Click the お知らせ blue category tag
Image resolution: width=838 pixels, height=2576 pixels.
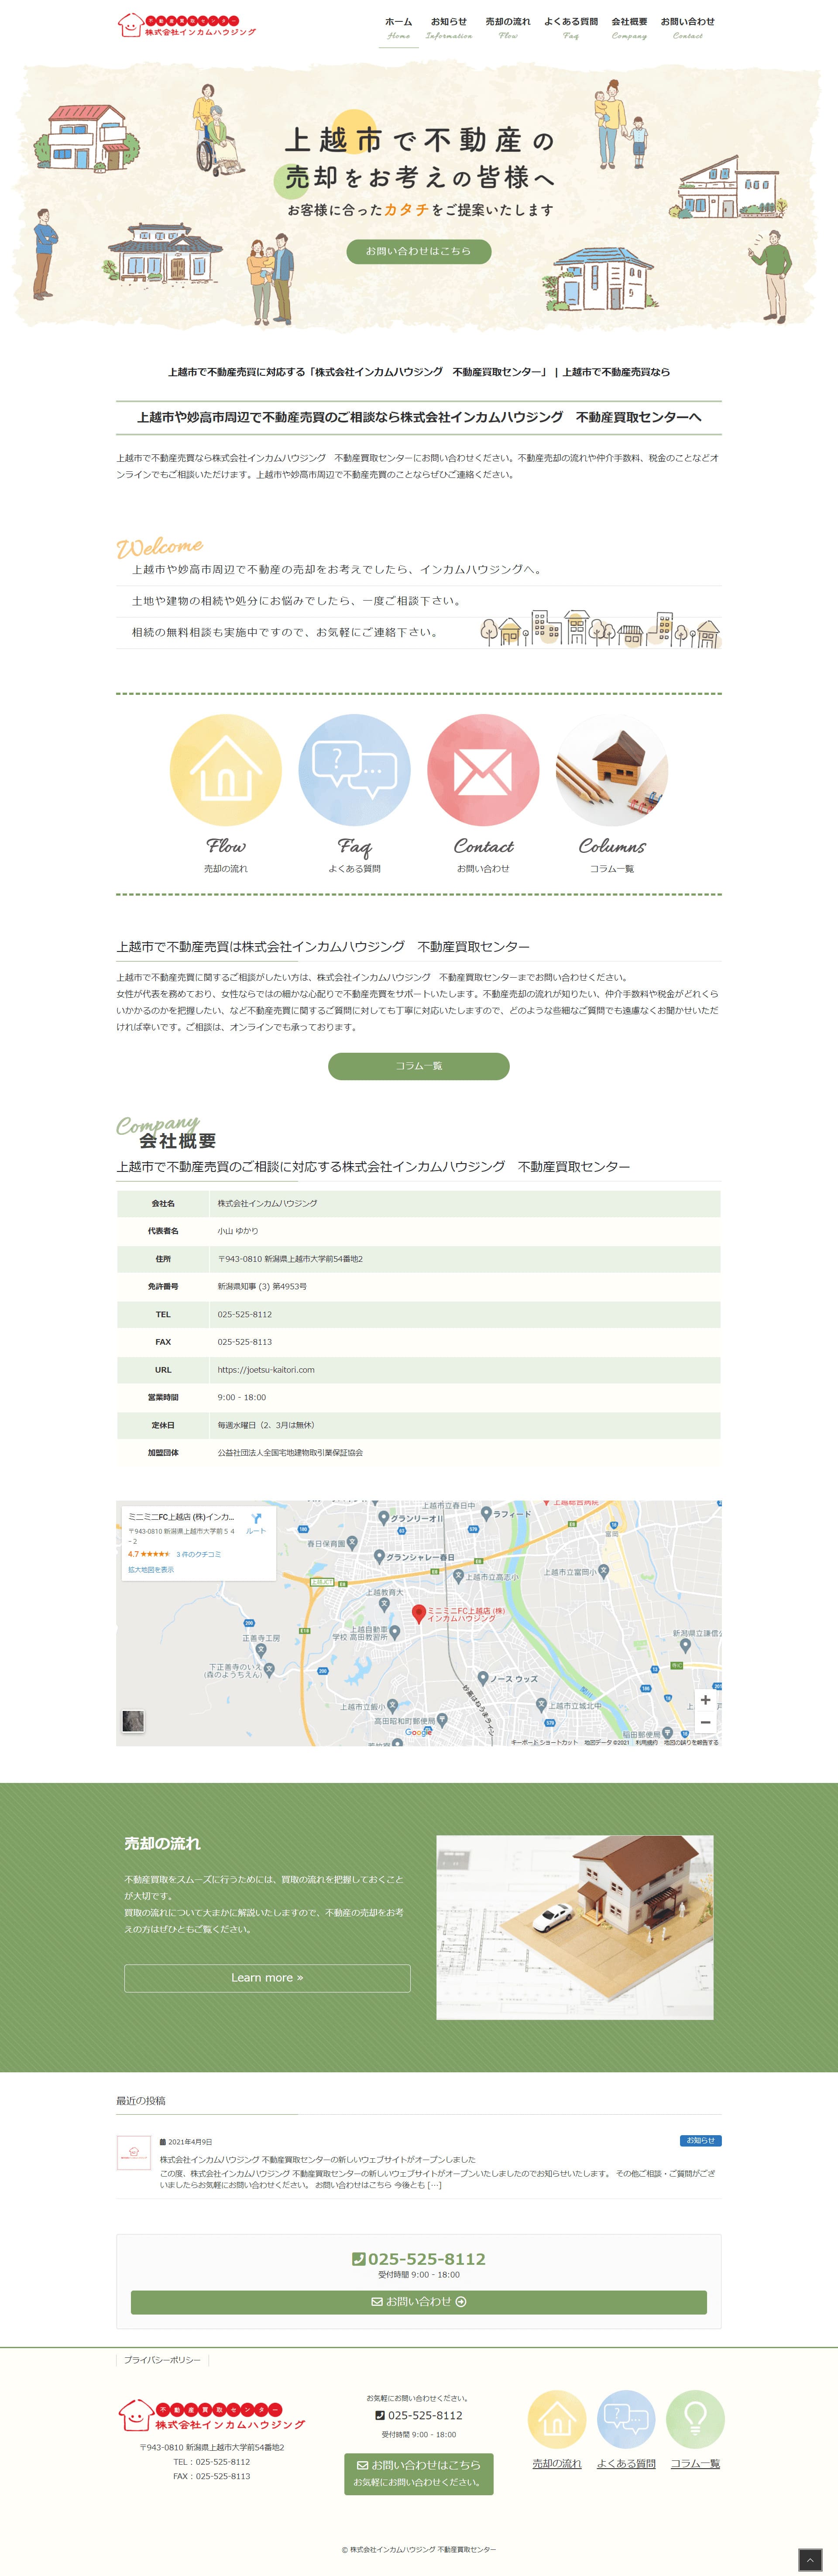(x=700, y=2140)
